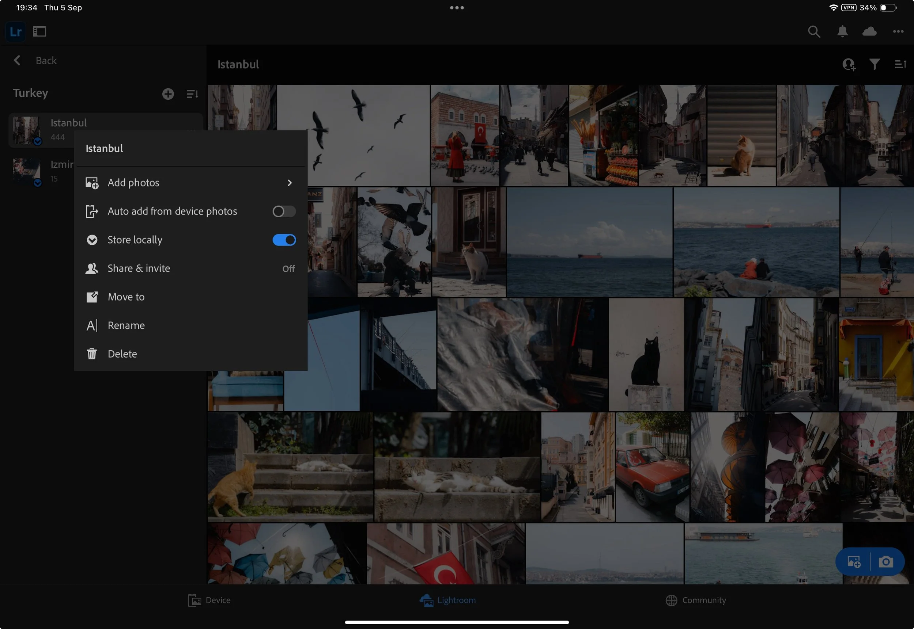Click plus icon beside Turkey folder
This screenshot has width=914, height=629.
pyautogui.click(x=168, y=94)
